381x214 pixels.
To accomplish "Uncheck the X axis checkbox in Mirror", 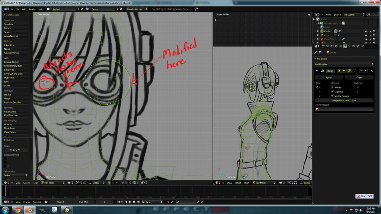I will [x=317, y=87].
